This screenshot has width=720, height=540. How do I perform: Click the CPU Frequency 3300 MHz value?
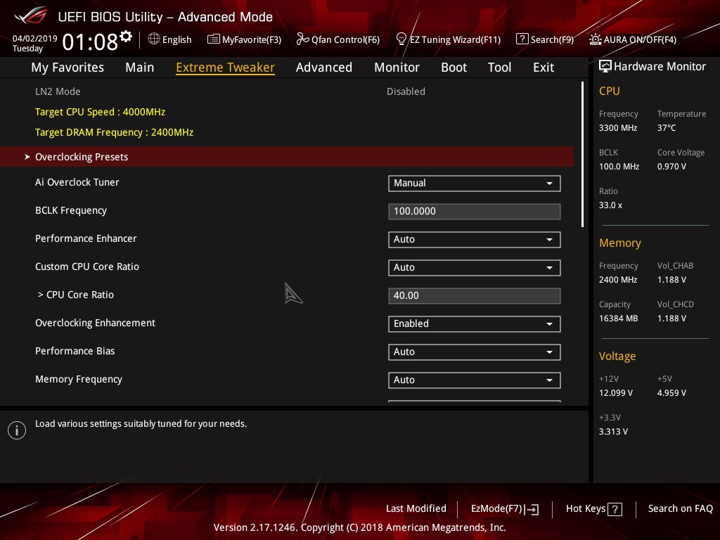point(617,128)
